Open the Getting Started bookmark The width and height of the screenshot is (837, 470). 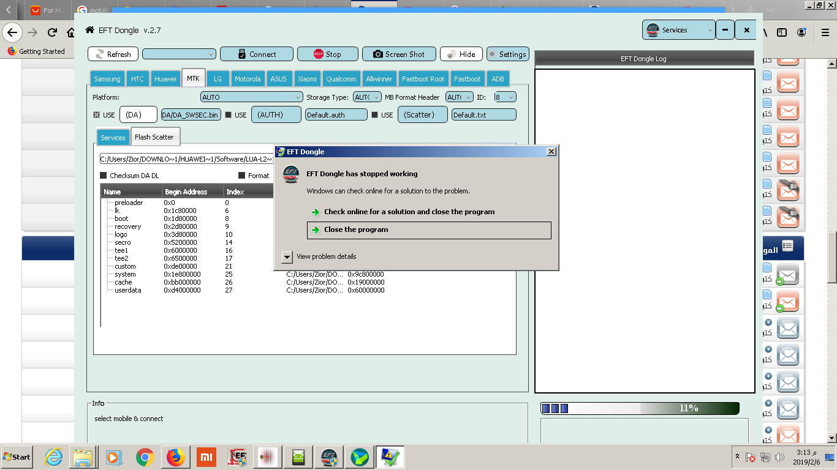[36, 51]
